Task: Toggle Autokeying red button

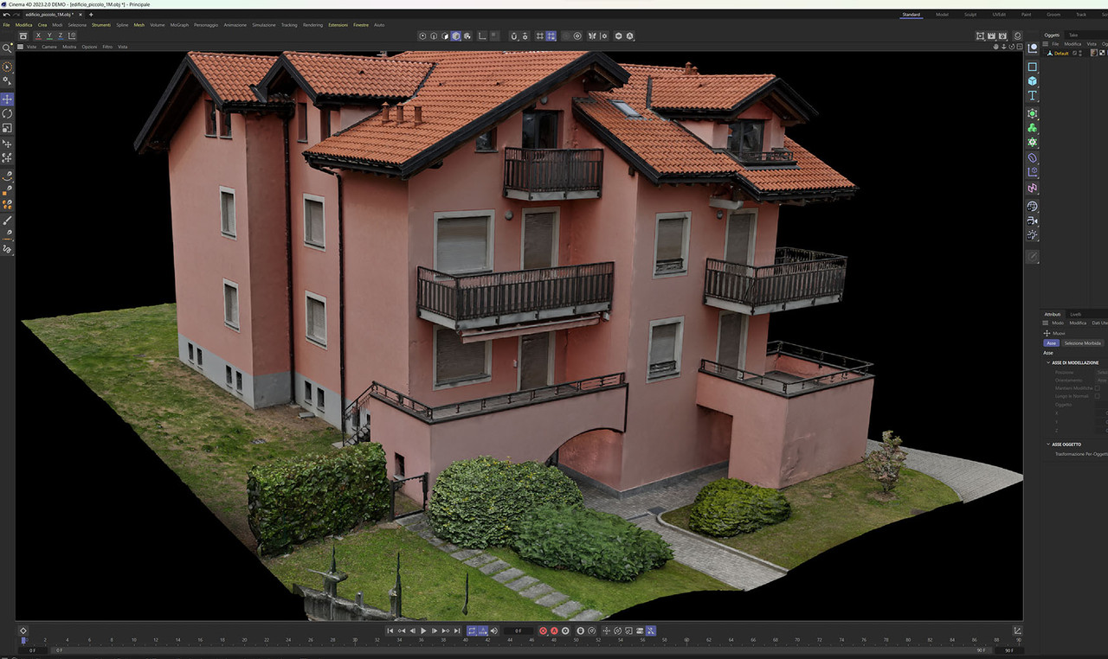Action: tap(554, 630)
